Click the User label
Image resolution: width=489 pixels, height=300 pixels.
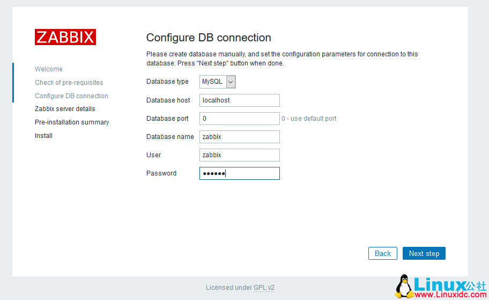coord(154,155)
